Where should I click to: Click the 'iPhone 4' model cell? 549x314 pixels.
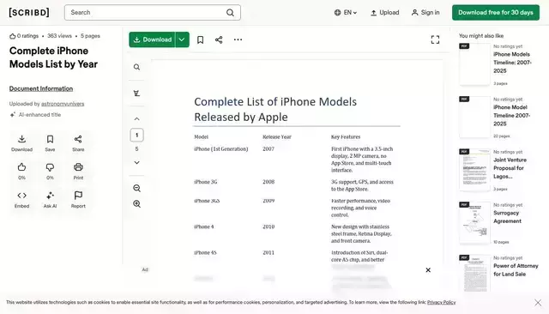204,226
